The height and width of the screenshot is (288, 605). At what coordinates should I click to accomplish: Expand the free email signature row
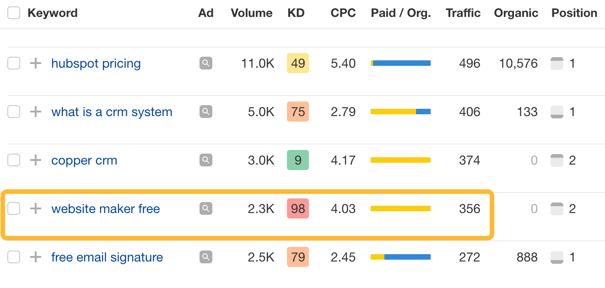pos(35,257)
